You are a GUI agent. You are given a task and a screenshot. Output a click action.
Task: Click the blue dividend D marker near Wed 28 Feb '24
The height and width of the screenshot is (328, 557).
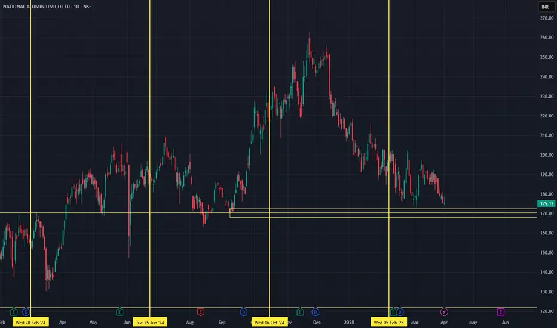pos(26,312)
